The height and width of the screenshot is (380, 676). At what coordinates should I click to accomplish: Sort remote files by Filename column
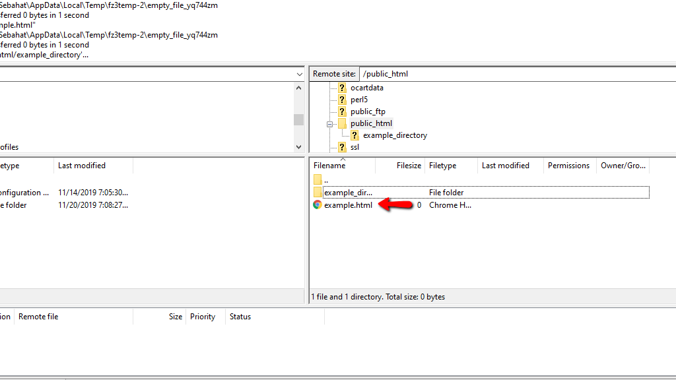pyautogui.click(x=343, y=166)
